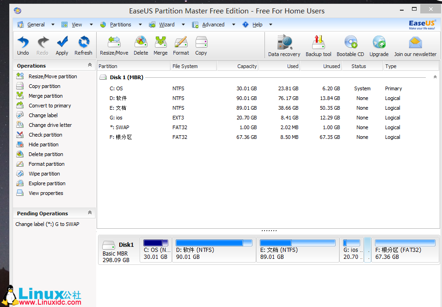Screen dimensions: 442x307
Task: Select the Merge toolbar icon
Action: (x=160, y=45)
